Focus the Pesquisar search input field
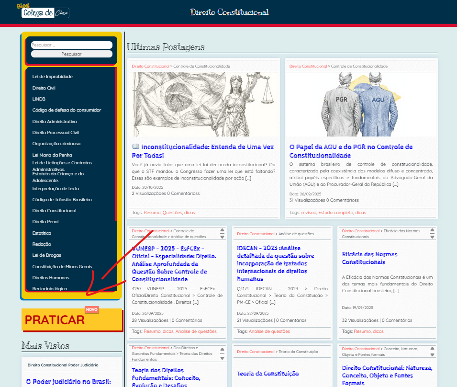 [x=71, y=45]
